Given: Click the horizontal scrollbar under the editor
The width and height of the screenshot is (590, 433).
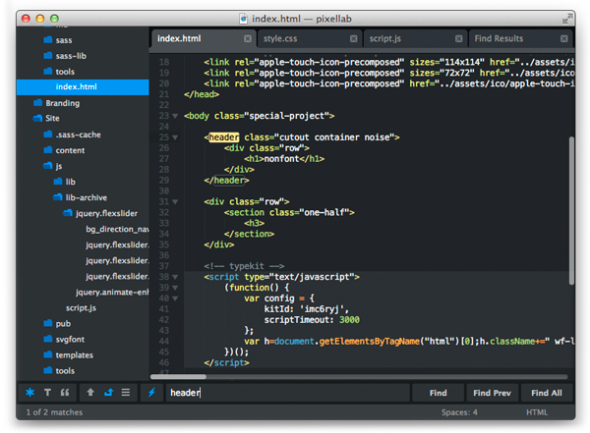Looking at the screenshot, I should [179, 376].
